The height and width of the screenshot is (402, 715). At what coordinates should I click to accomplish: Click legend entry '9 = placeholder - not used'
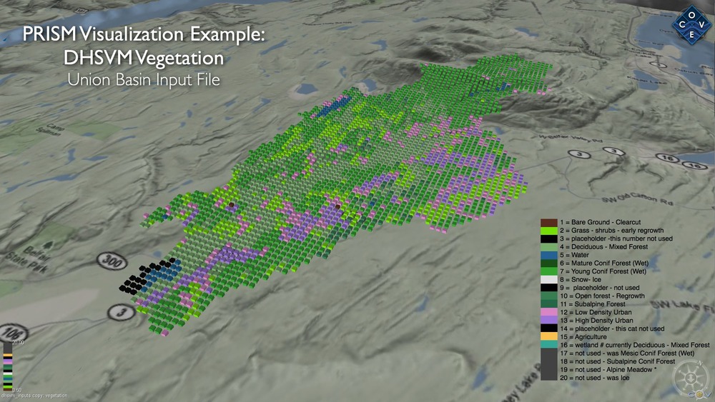pyautogui.click(x=600, y=288)
